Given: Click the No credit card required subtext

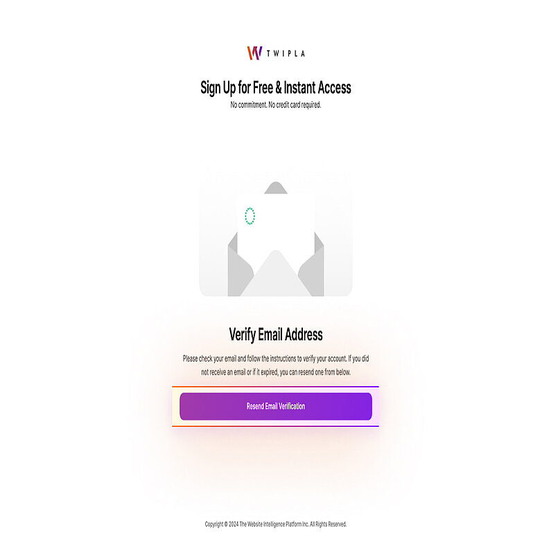Looking at the screenshot, I should point(295,105).
